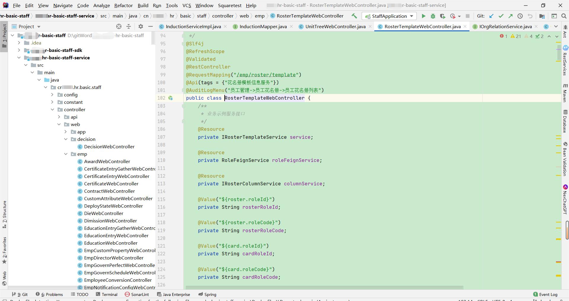The width and height of the screenshot is (569, 301).
Task: Close InductionMapper.java tab
Action: (291, 26)
